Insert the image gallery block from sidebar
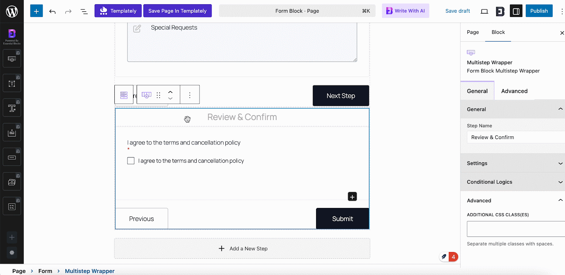The image size is (565, 275). [x=12, y=182]
